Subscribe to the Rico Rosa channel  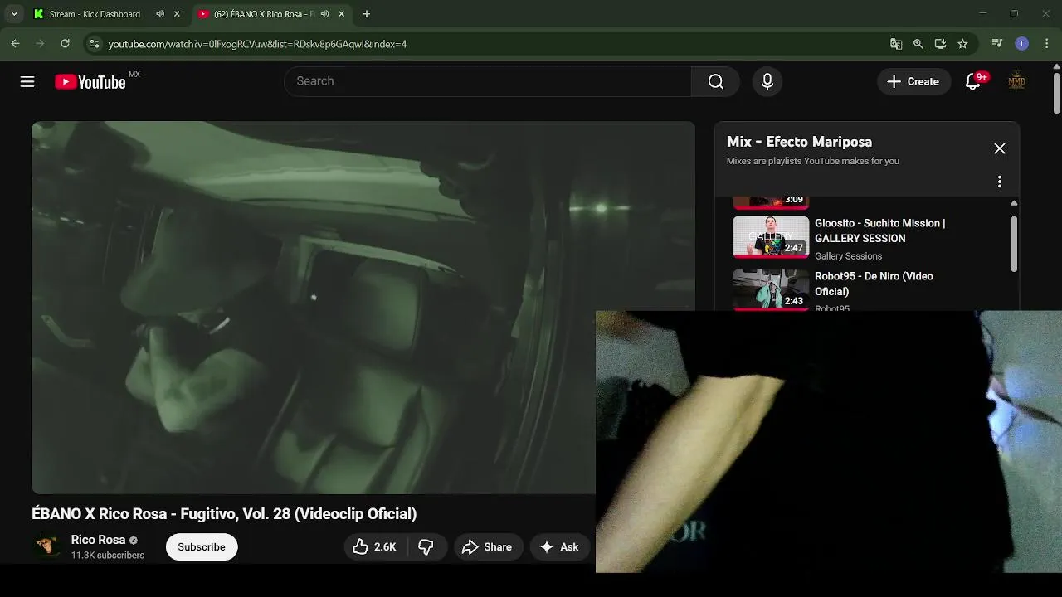[x=202, y=546]
